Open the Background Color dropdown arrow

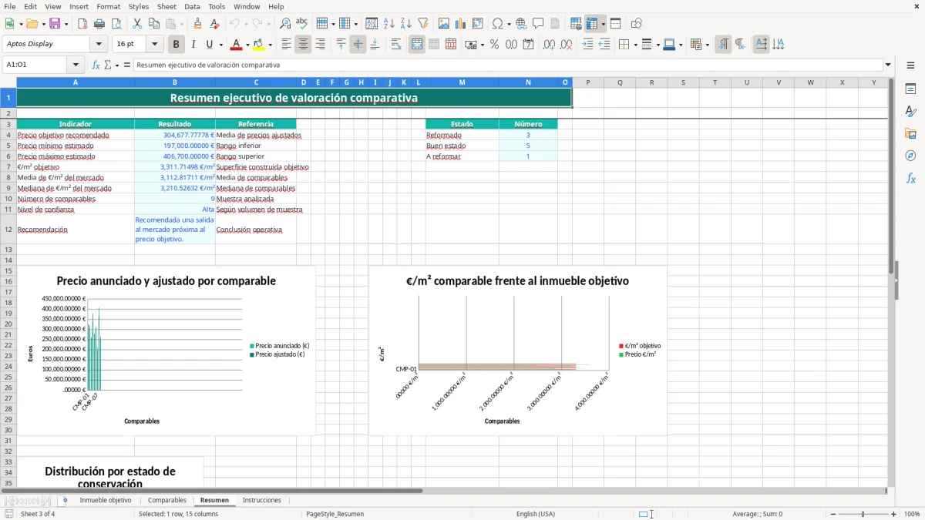pyautogui.click(x=270, y=45)
